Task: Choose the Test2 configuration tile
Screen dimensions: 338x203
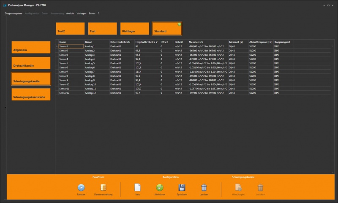Action: [71, 29]
